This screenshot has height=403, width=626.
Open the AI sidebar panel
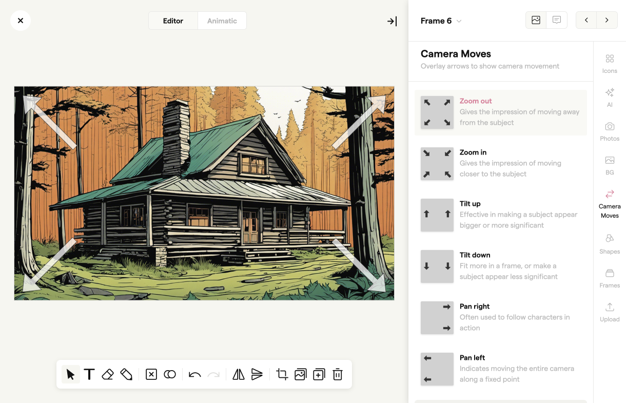coord(610,97)
